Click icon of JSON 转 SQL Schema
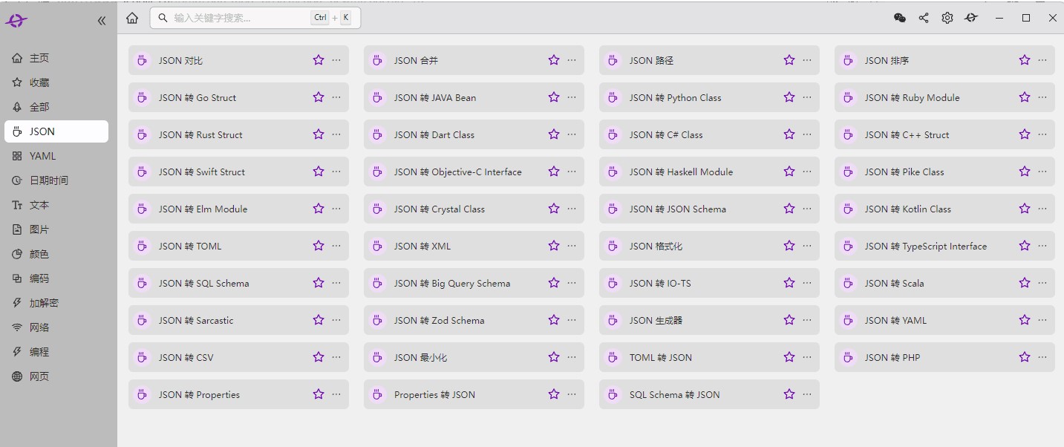Viewport: 1064px width, 447px height. tap(142, 283)
